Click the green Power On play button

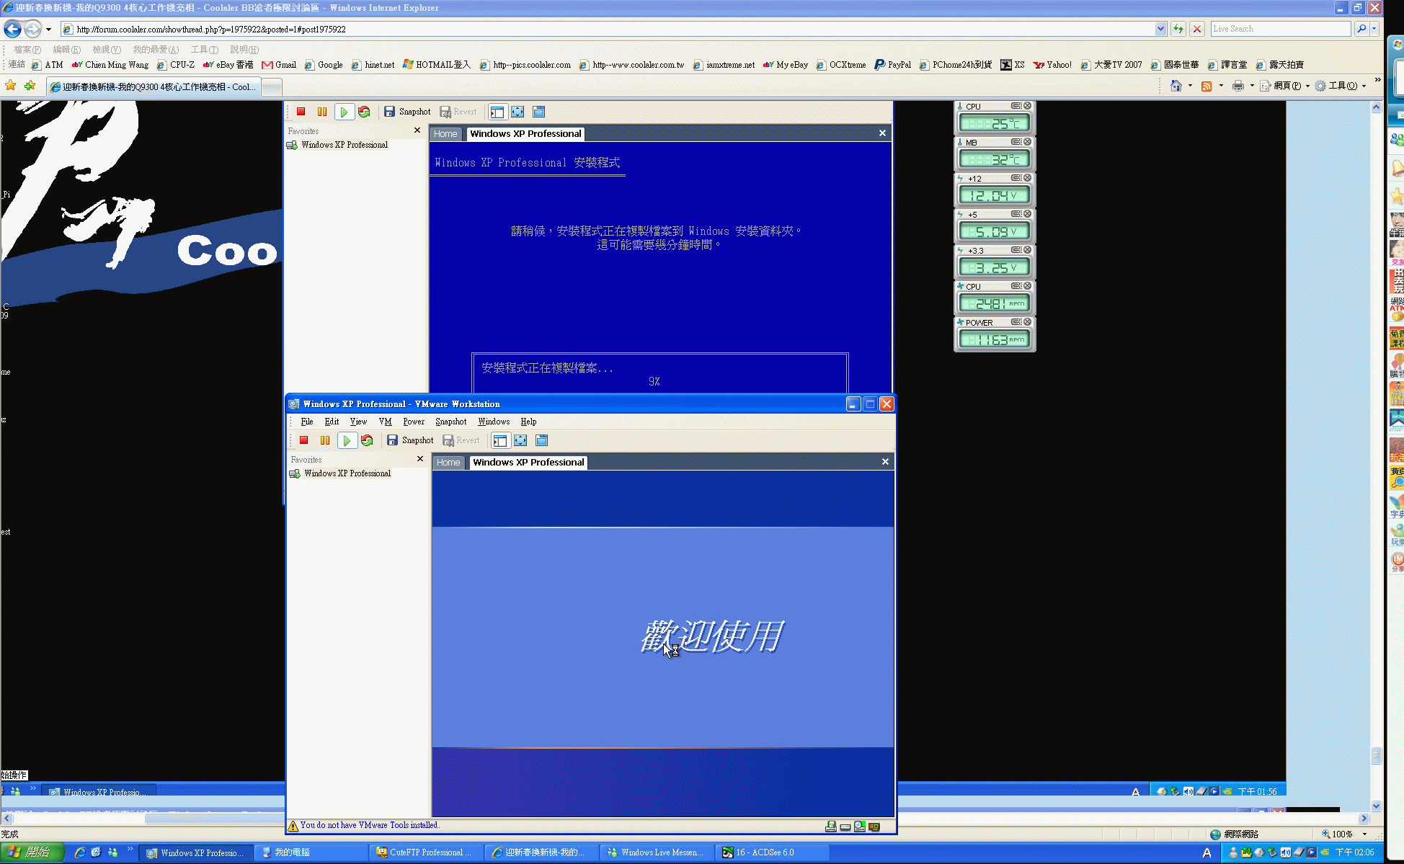(x=347, y=440)
